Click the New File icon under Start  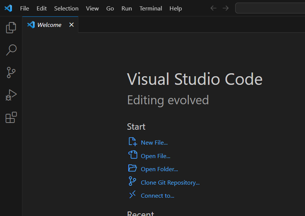133,142
